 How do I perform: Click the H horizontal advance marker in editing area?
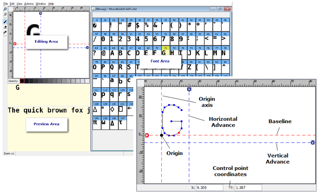[x=41, y=13]
